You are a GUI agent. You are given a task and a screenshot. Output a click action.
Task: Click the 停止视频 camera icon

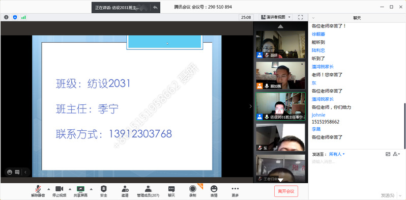pos(60,189)
